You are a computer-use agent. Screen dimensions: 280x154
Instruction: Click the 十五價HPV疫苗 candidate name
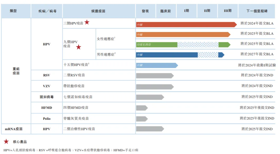pos(76,65)
